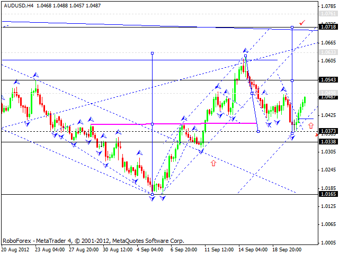The image size is (339, 254).
Task: Click the red check mark near 1.0718
Action: [x=302, y=22]
